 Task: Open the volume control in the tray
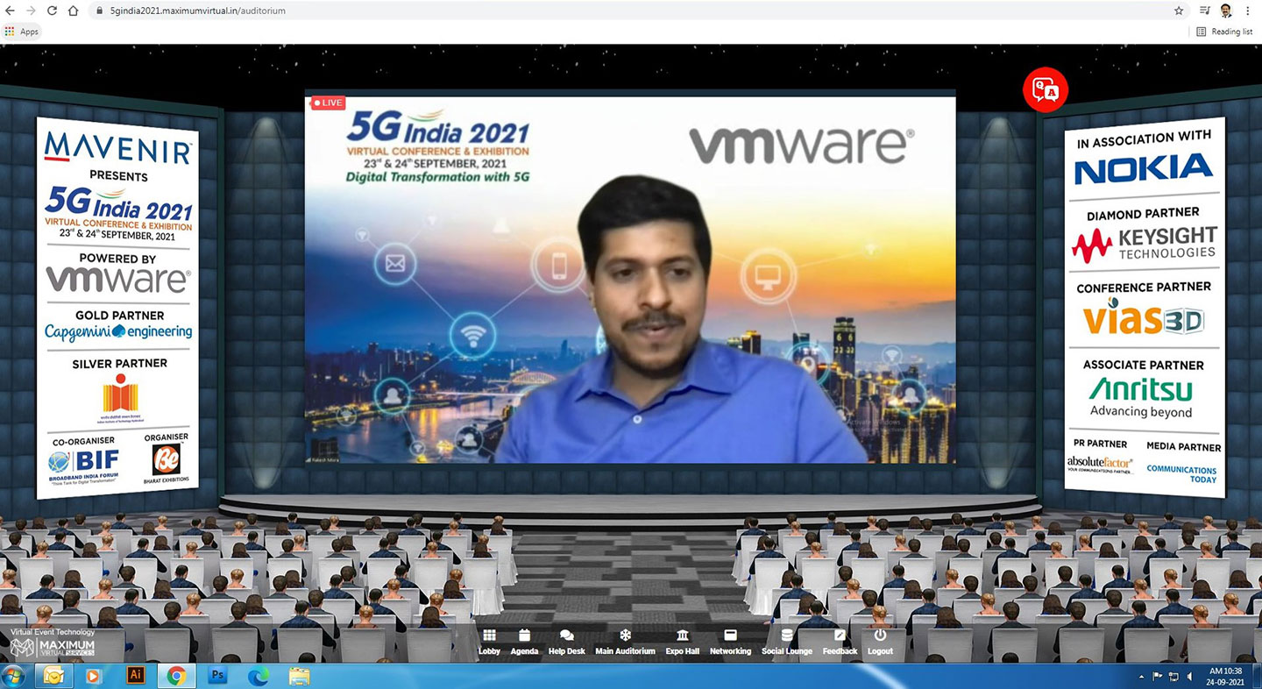[1189, 676]
